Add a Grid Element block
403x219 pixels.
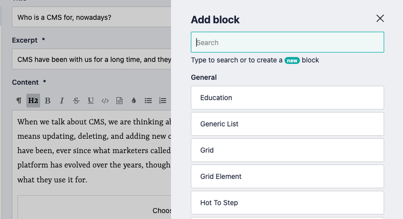pos(287,176)
